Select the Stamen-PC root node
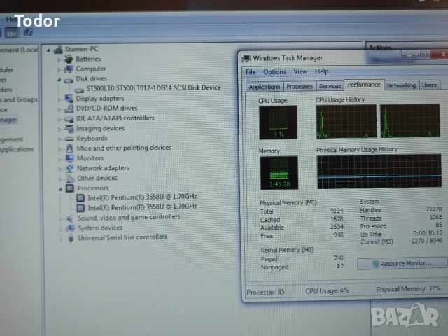This screenshot has height=336, width=448. pyautogui.click(x=81, y=50)
